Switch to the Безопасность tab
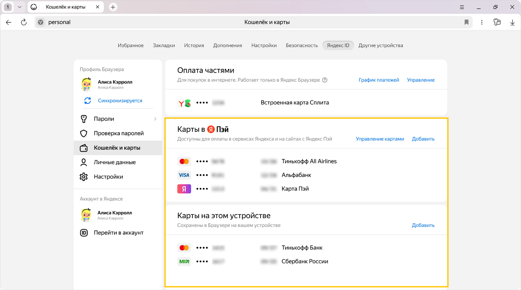The width and height of the screenshot is (521, 290). coord(301,45)
